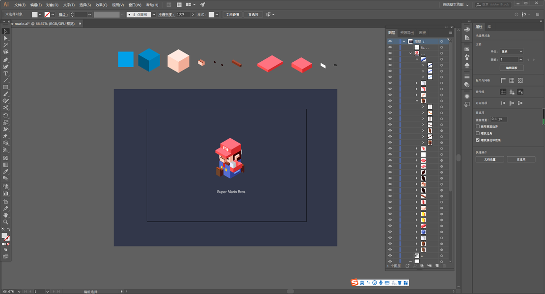The height and width of the screenshot is (294, 545).
Task: Open the Color panel palette icon
Action: tap(467, 29)
